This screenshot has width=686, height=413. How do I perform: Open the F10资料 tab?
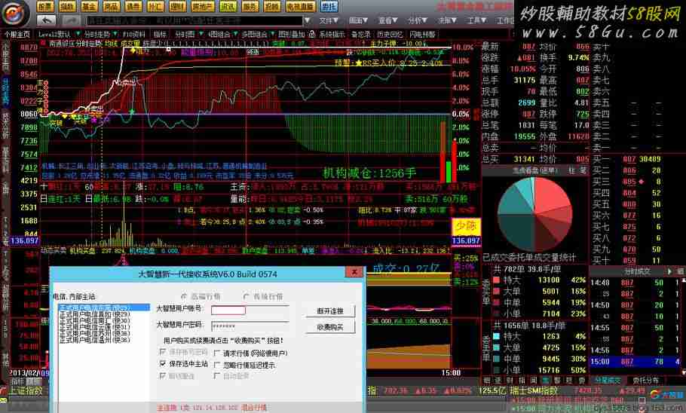point(134,34)
